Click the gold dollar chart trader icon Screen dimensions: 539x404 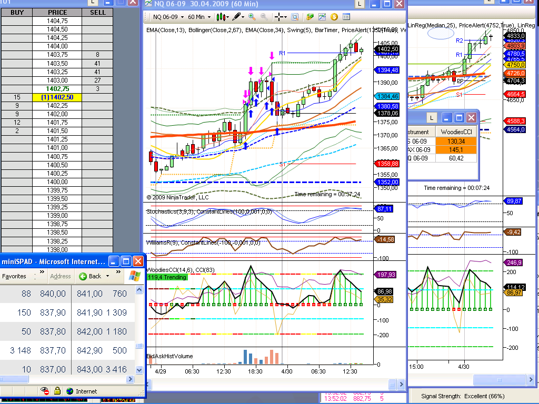pyautogui.click(x=334, y=17)
